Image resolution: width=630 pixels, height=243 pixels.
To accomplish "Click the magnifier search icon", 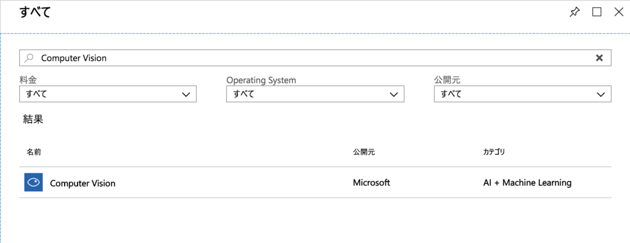I will coord(29,58).
